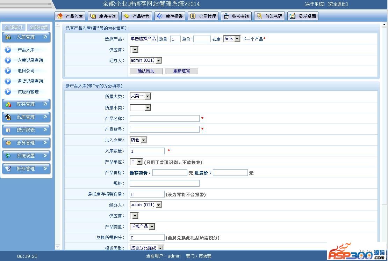Expand the 帐务管理 section chevron

45,169
